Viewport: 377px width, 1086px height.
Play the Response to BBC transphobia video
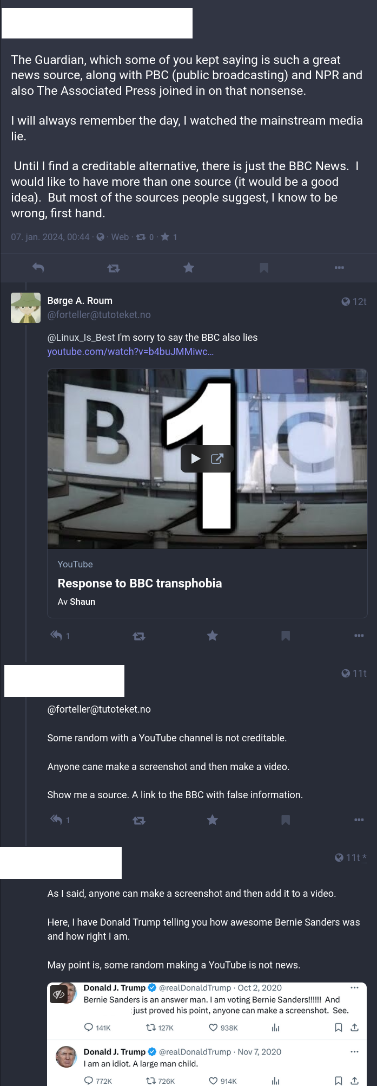tap(196, 459)
